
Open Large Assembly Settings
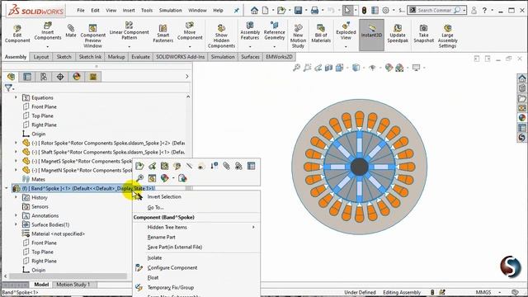(x=447, y=35)
